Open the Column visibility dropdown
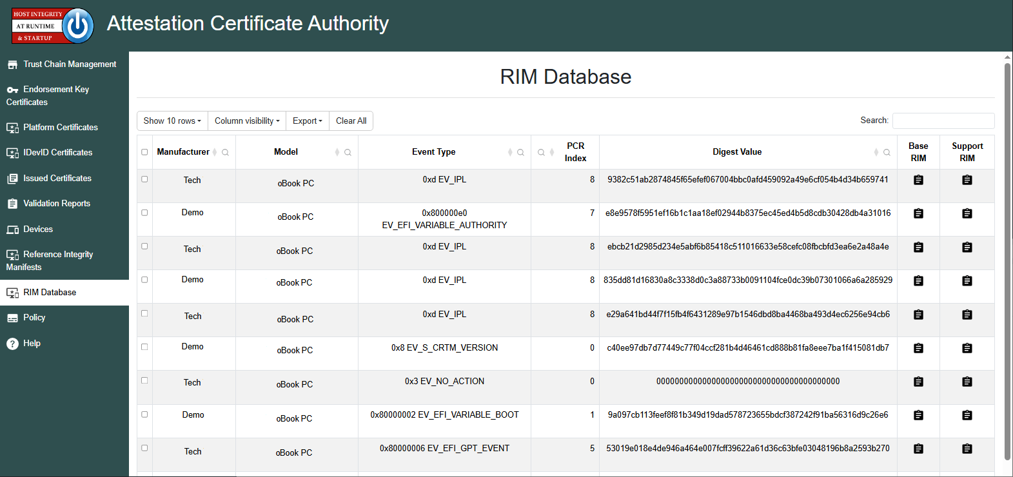The height and width of the screenshot is (477, 1013). (x=247, y=121)
